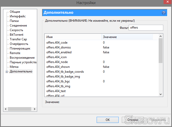Select the BitTorrent settings category

click(16, 35)
